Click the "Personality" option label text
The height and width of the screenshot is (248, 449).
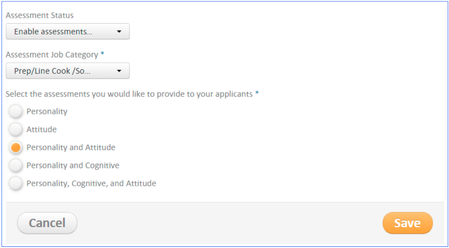47,112
